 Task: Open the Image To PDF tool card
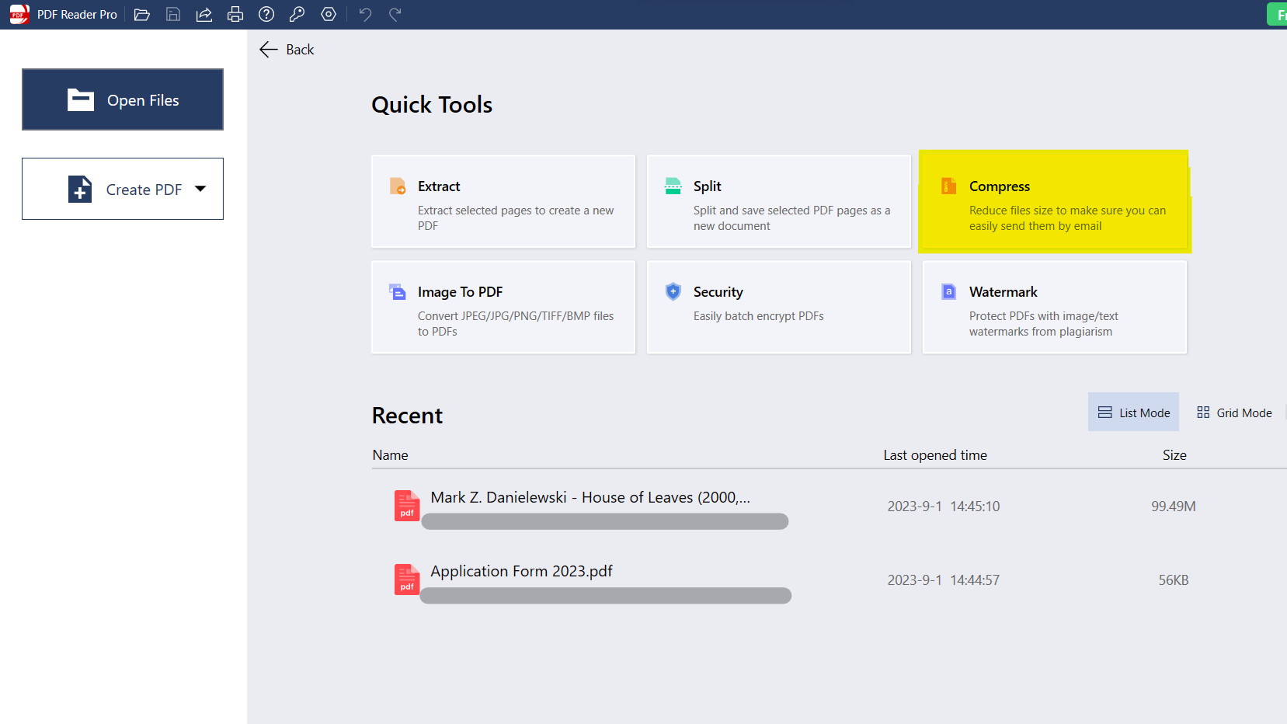(x=503, y=307)
